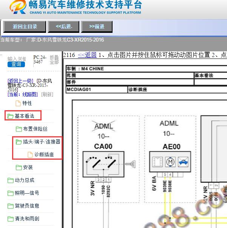Click the 布置保险丝 folder icon

point(19,129)
